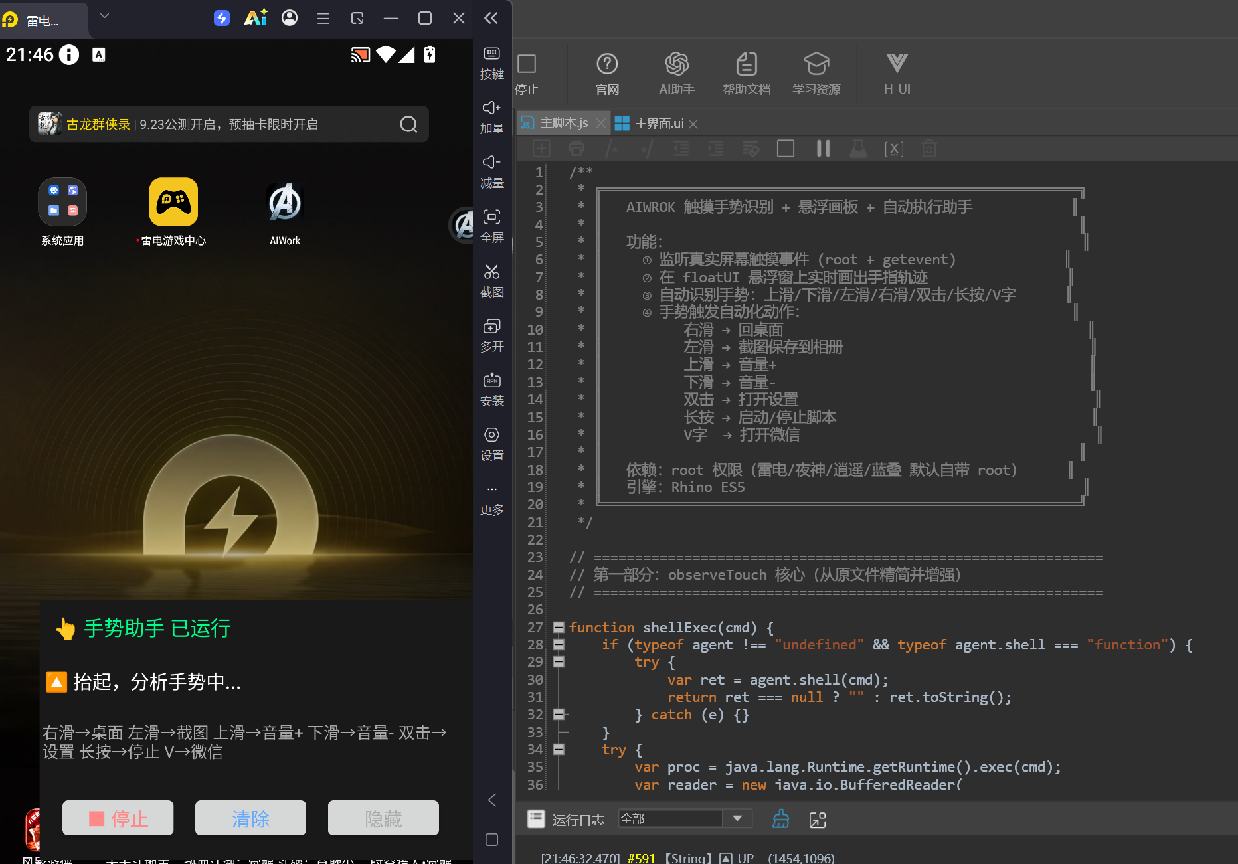The width and height of the screenshot is (1238, 864).
Task: Click the [x] variable icon in editor toolbar
Action: pos(894,149)
